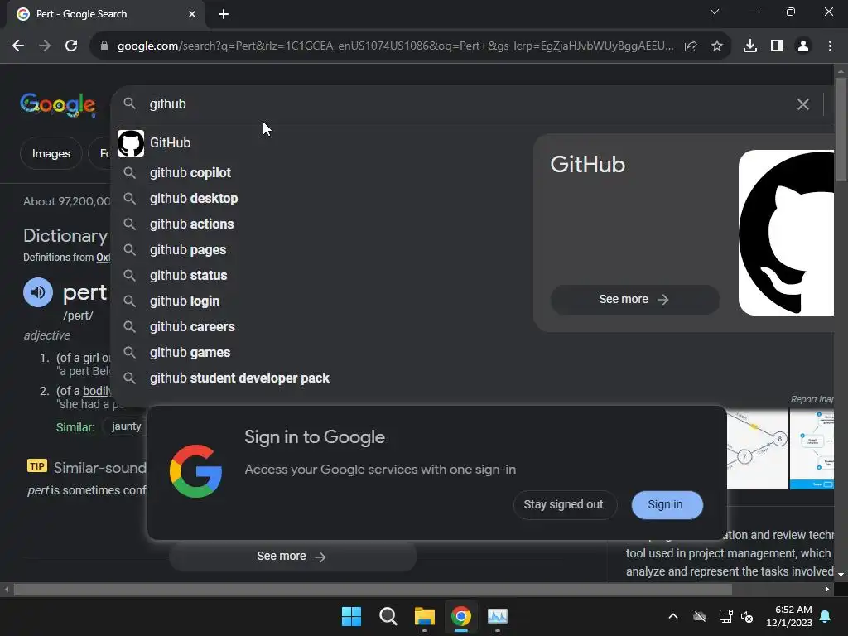The image size is (848, 636).
Task: Choose github student developer pack suggestion
Action: coord(322,378)
